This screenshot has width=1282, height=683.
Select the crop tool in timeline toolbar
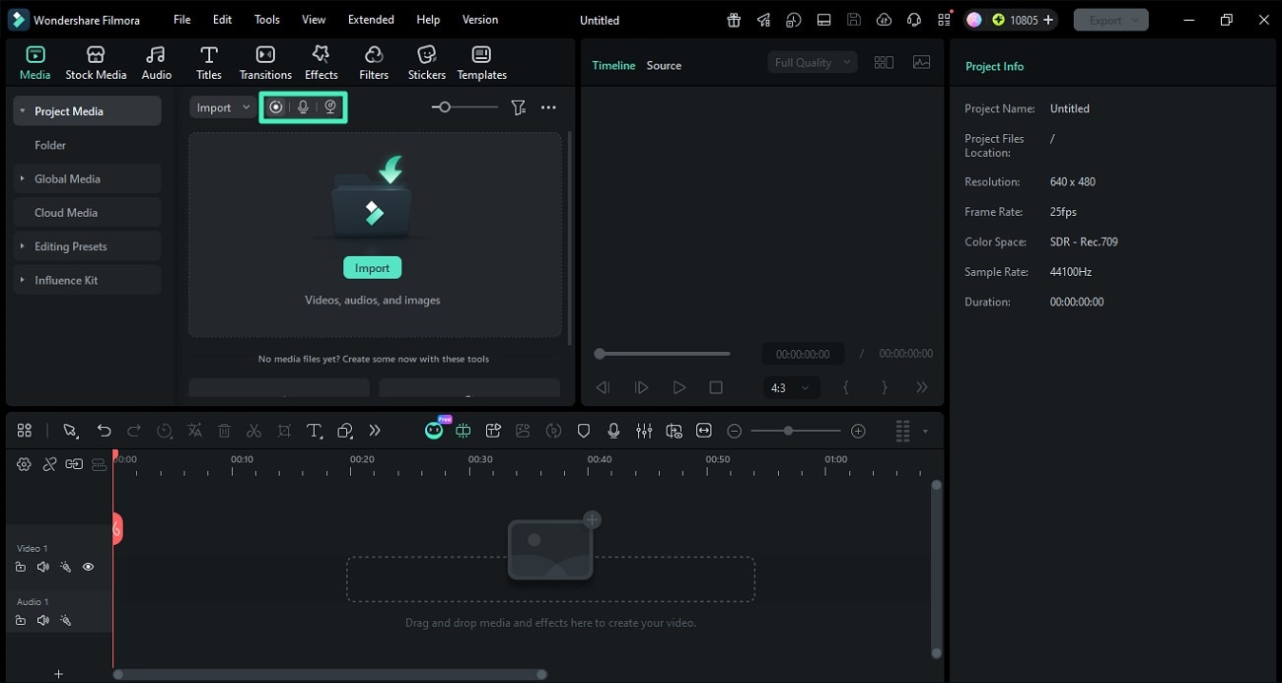[x=284, y=431]
